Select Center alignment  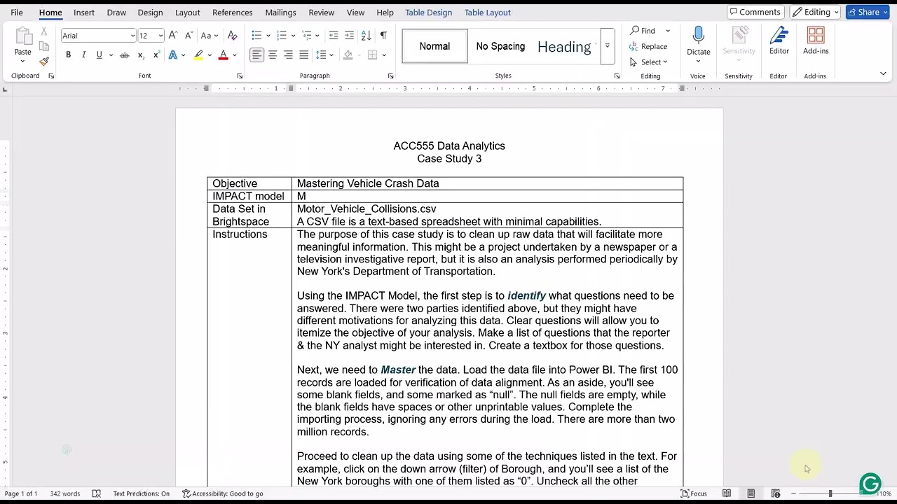pyautogui.click(x=273, y=55)
